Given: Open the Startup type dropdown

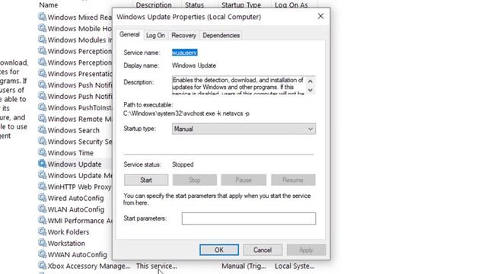Looking at the screenshot, I should click(243, 129).
